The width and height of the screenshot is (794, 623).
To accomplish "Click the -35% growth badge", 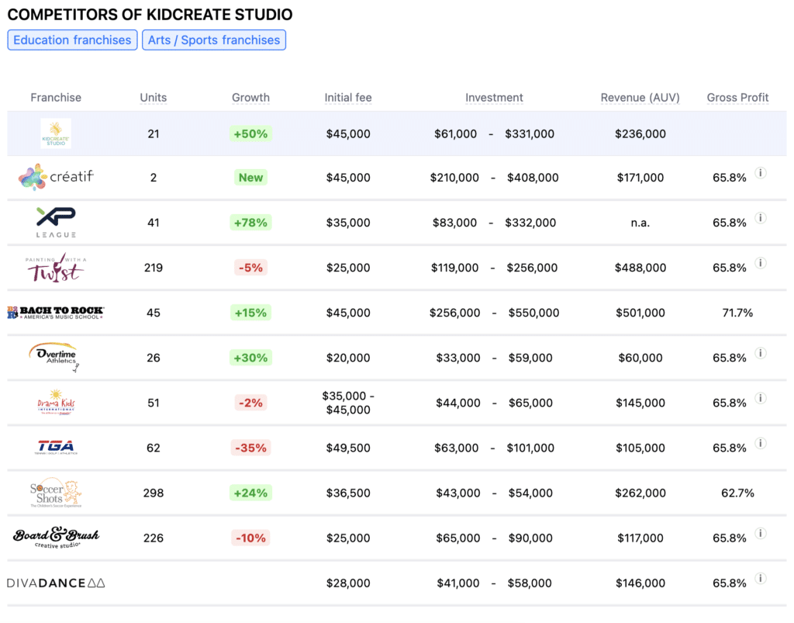I will point(250,448).
